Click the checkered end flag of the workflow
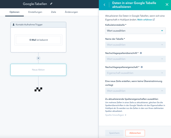Viewport: 171px width, 138px height. click(x=38, y=89)
